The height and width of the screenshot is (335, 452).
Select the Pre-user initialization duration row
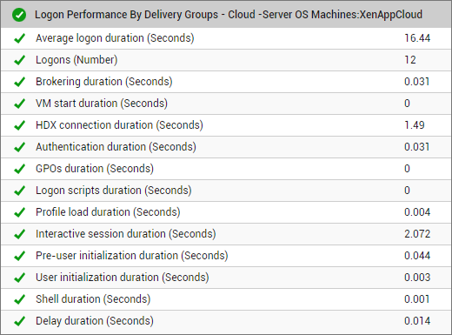click(x=226, y=256)
